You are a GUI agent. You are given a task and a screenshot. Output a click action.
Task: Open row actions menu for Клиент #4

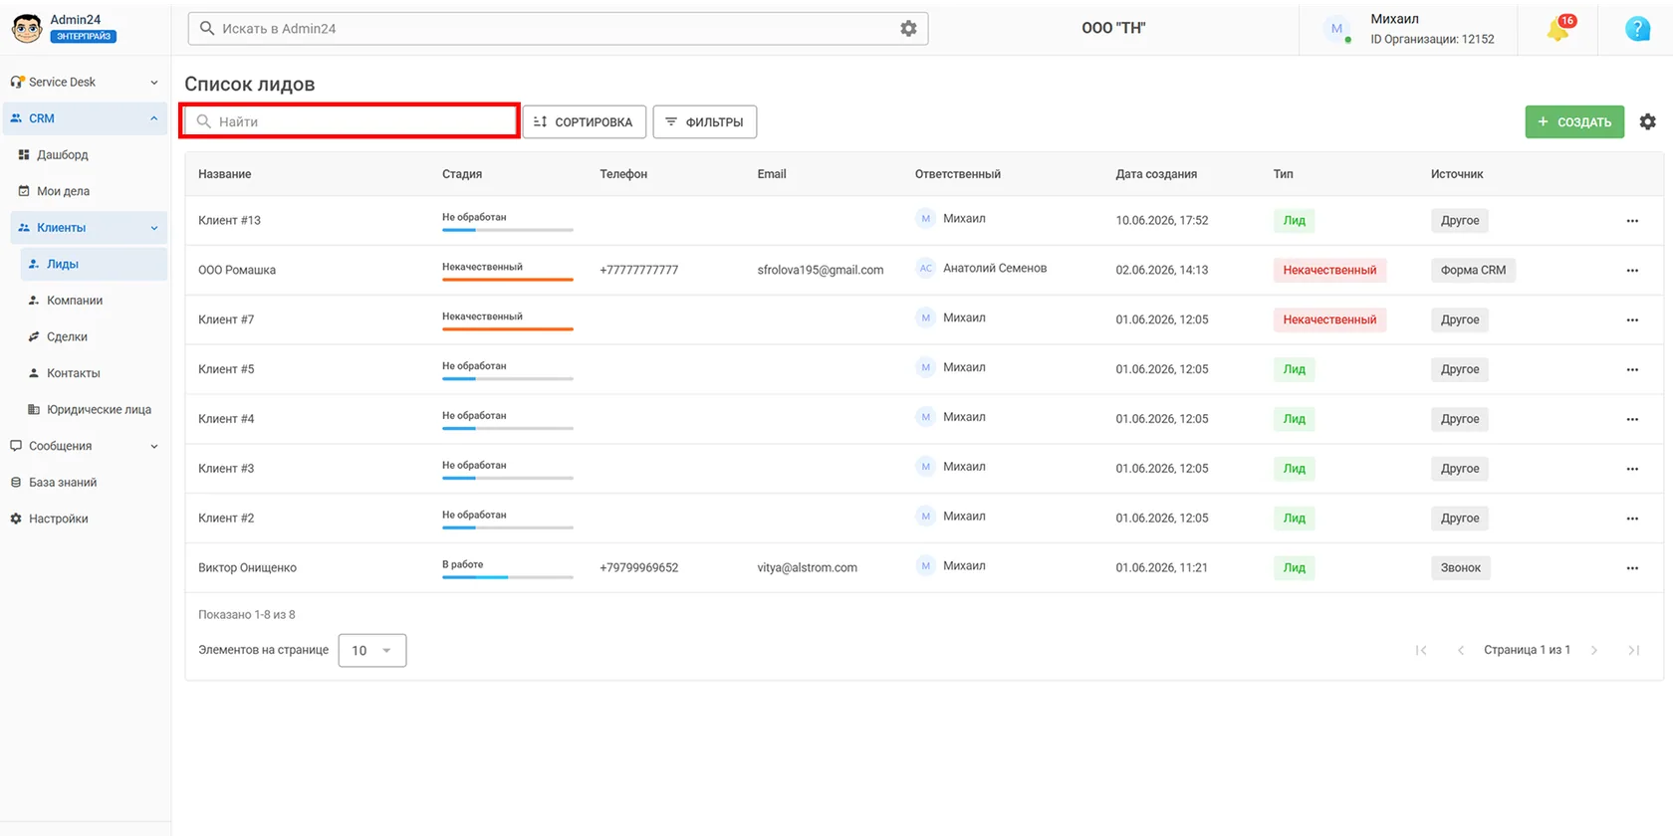point(1632,420)
